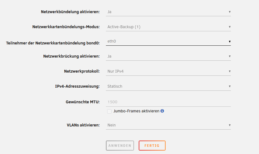Click the Gewünschte MTU label
The height and width of the screenshot is (154, 259).
click(x=83, y=102)
